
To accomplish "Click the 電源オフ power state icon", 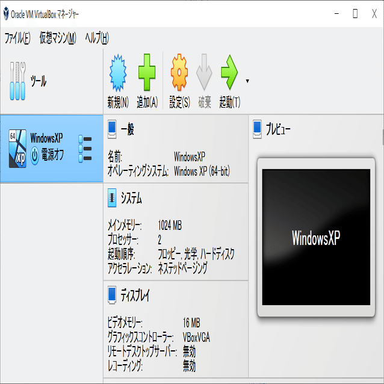I will click(x=34, y=155).
